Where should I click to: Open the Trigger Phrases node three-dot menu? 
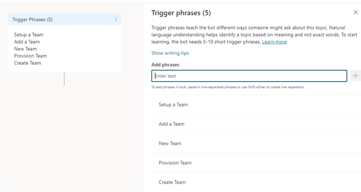click(x=116, y=20)
